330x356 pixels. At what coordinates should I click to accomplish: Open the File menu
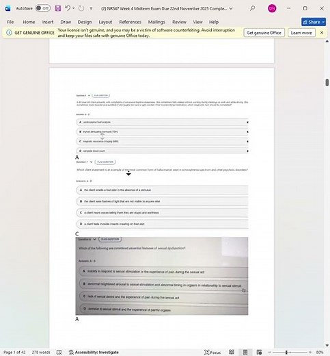click(10, 22)
